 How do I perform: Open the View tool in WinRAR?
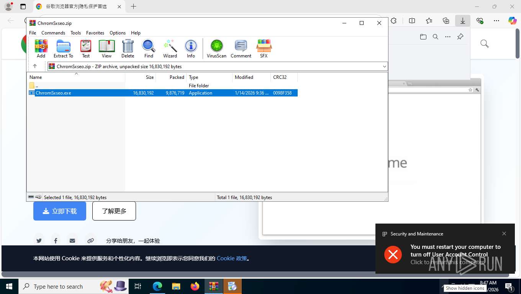pos(106,49)
